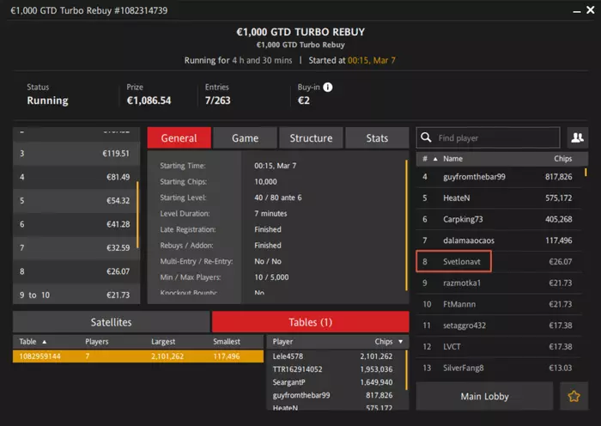Select player guyfromthebar99 in ranking list
This screenshot has width=601, height=426.
click(x=499, y=177)
